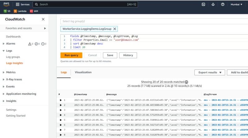Screen dimensions: 248x138
Task: Open the log stream link in row 8
Action: coord(226,135)
